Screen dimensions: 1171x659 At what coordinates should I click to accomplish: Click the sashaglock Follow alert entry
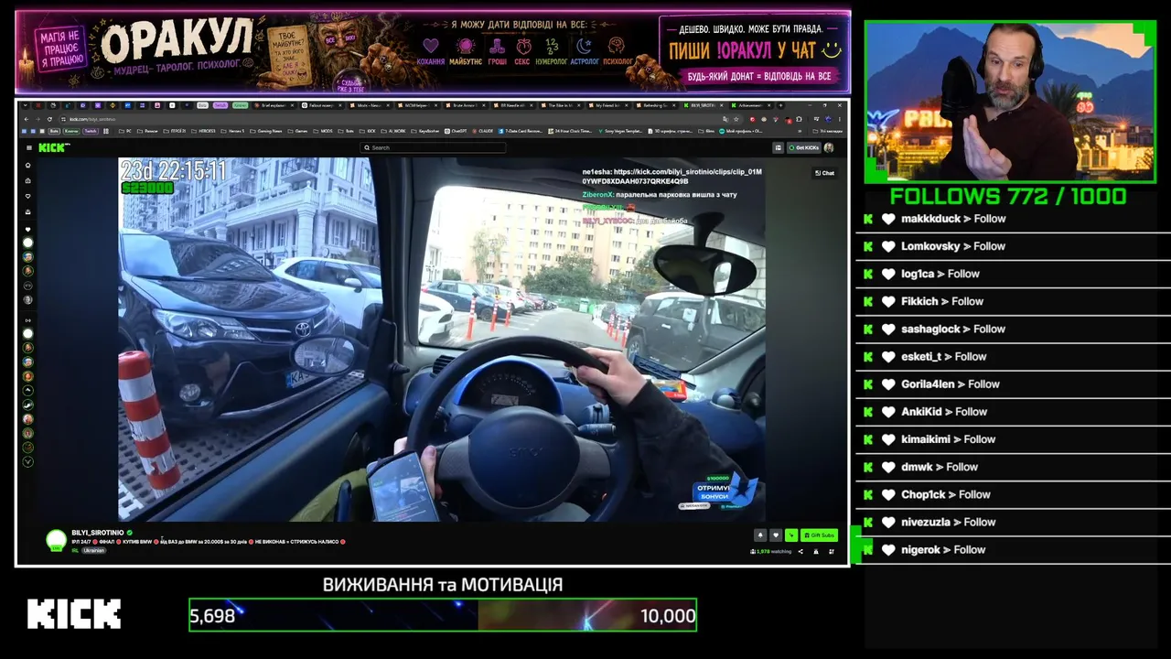[x=1013, y=329]
